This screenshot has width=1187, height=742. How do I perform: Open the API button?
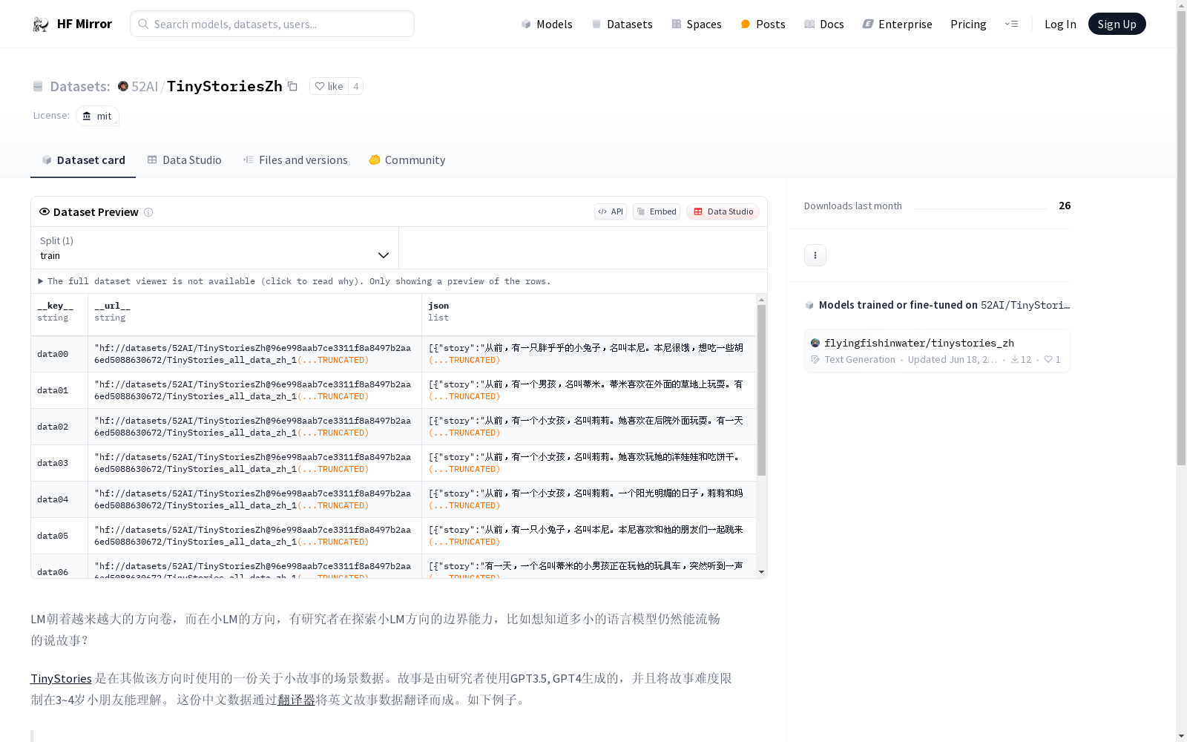coord(611,211)
